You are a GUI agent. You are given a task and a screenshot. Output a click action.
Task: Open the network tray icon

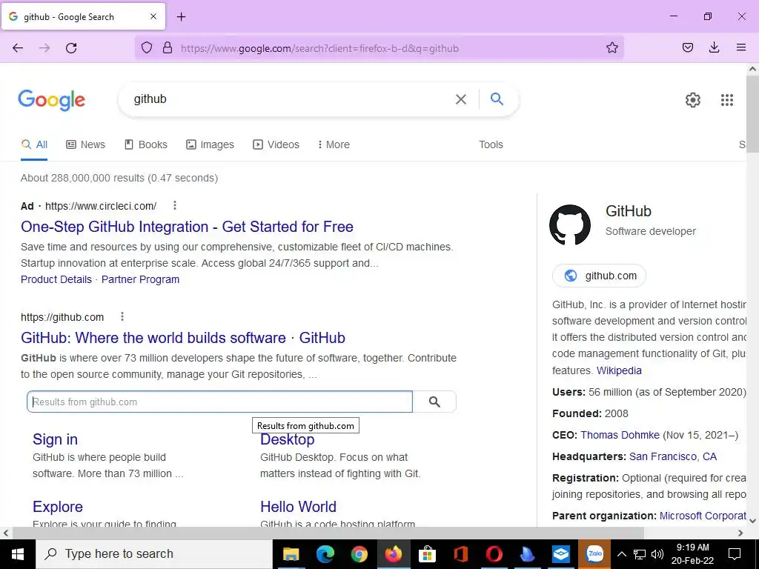point(640,554)
